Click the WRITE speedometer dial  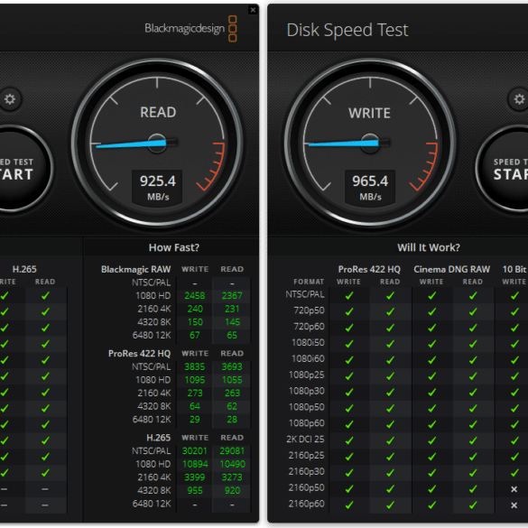click(370, 143)
